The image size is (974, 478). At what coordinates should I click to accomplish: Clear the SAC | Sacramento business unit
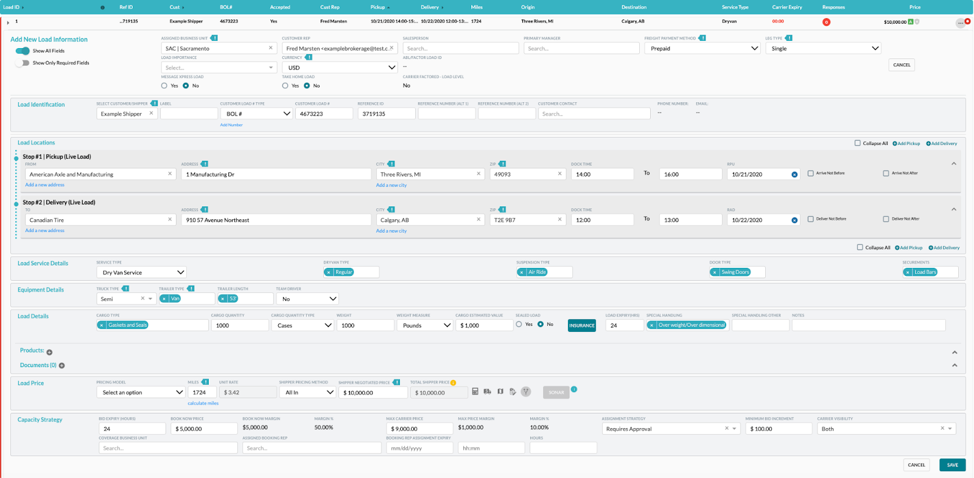pyautogui.click(x=271, y=48)
